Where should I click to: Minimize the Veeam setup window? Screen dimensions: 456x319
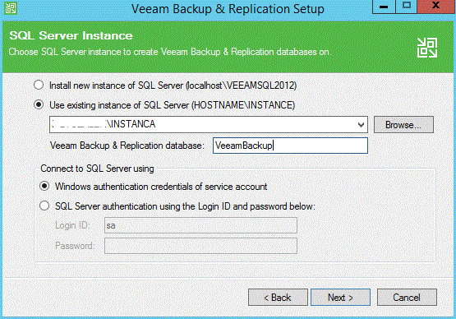click(x=384, y=7)
